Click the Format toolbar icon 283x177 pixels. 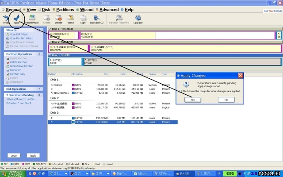pos(70,19)
